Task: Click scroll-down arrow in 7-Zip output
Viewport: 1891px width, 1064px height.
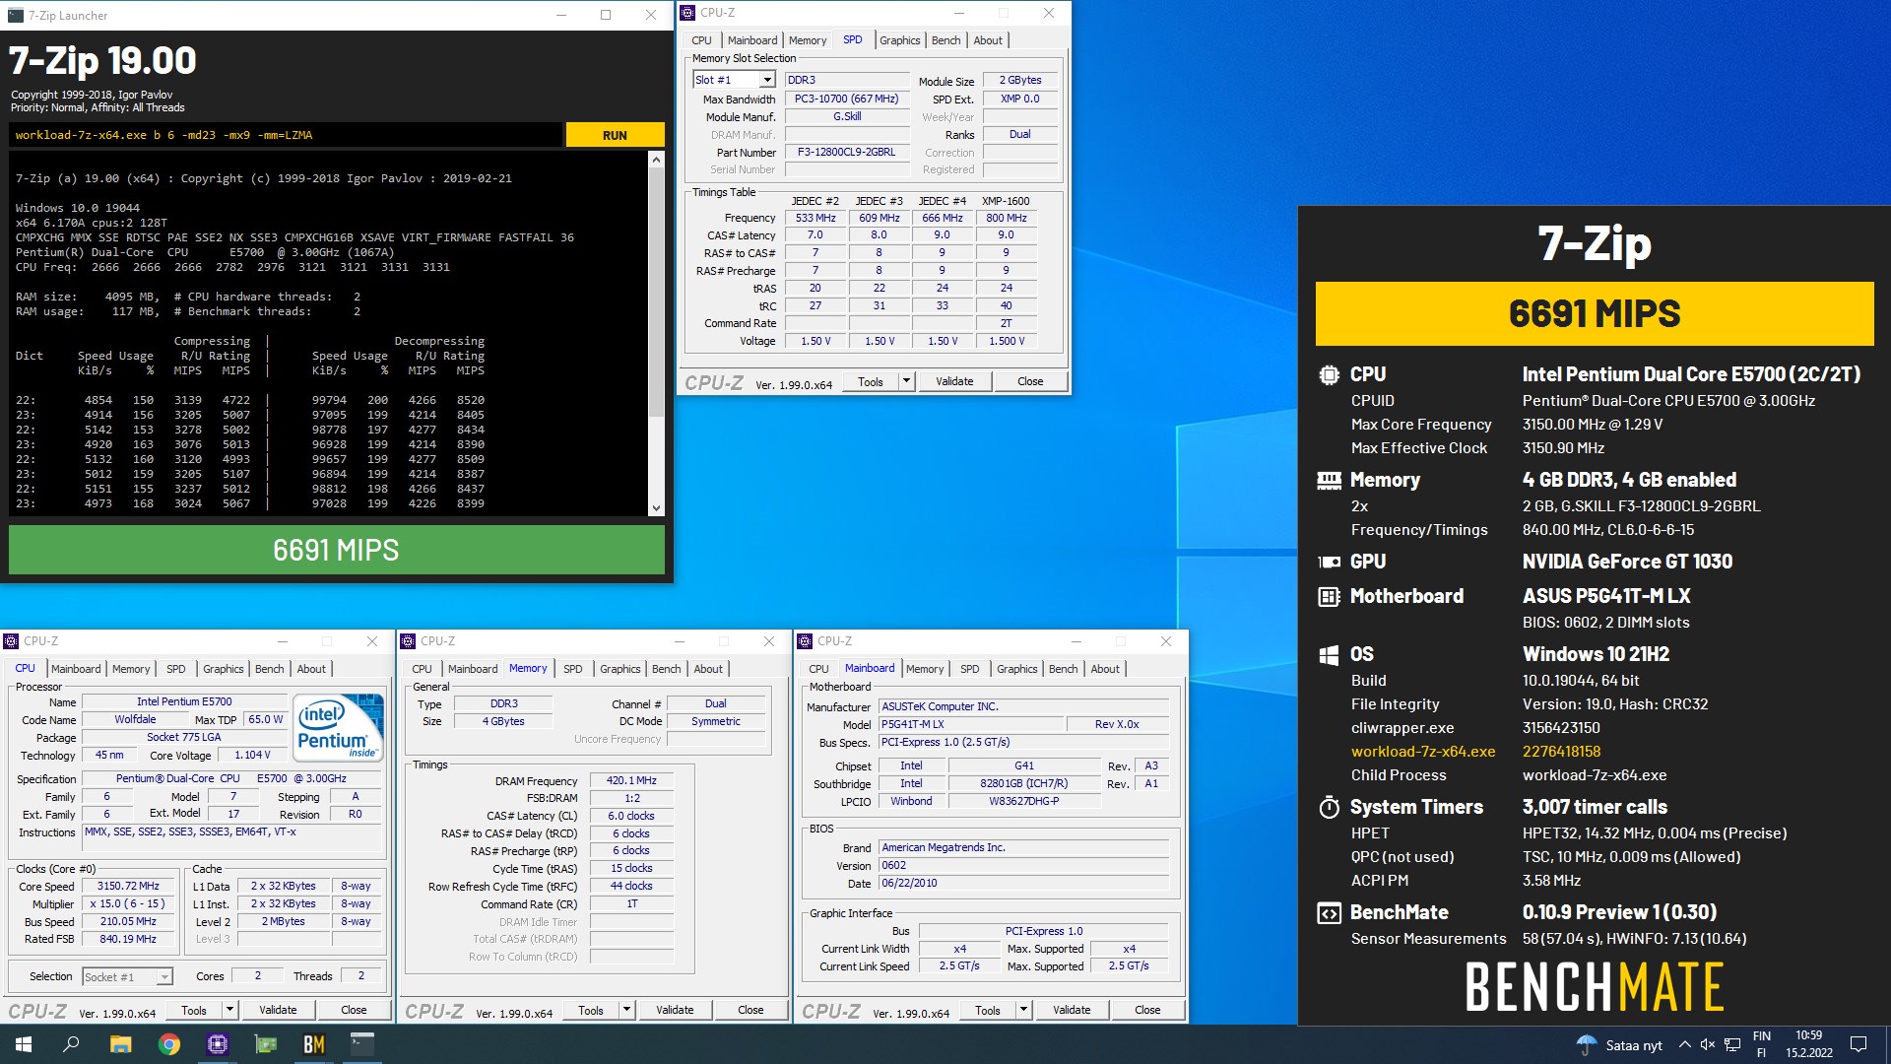Action: (x=656, y=508)
